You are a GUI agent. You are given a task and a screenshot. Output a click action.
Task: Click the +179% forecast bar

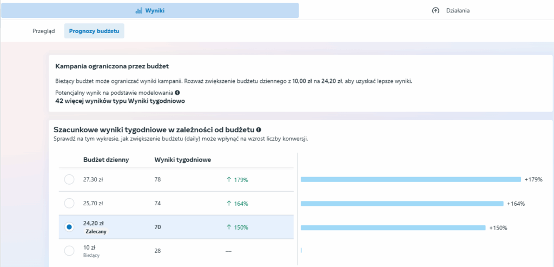[x=411, y=179]
